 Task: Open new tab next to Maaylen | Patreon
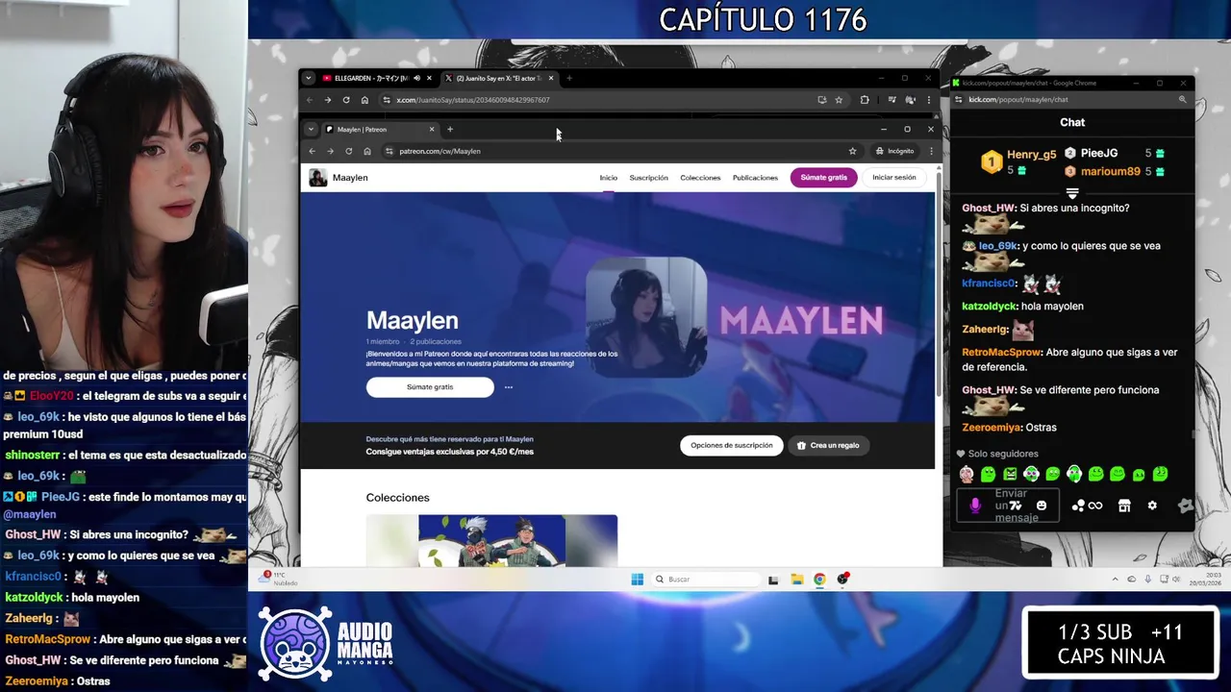(450, 129)
